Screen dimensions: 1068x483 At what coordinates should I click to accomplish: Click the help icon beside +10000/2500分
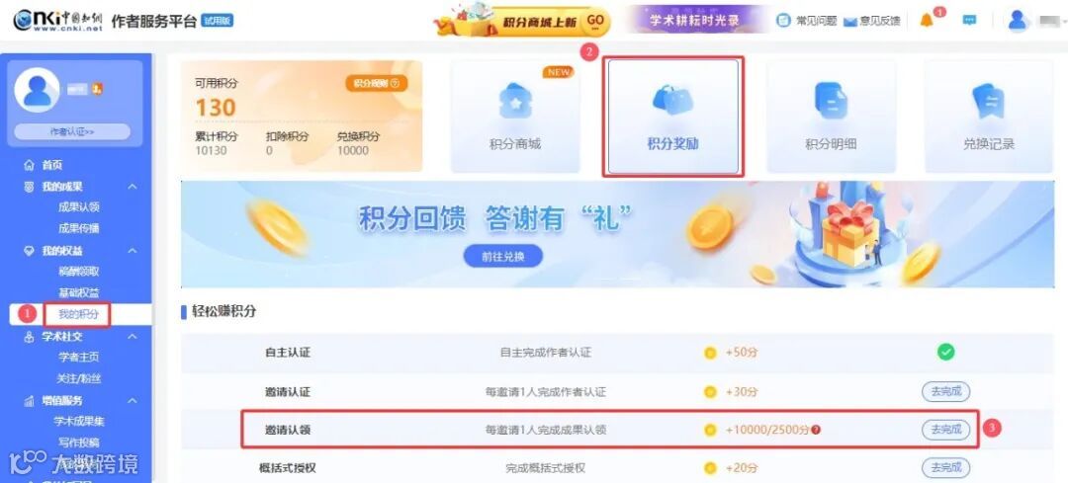(816, 430)
